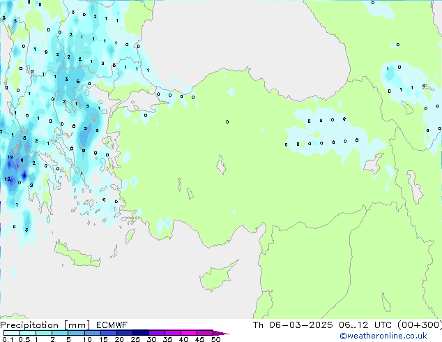This screenshot has height=342, width=442.
Task: Click the 'Precipitation [mm]' title text
Action: (45, 325)
